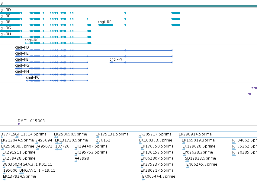Open the 3495672 feature label
This screenshot has width=257, height=181.
[x=44, y=146]
